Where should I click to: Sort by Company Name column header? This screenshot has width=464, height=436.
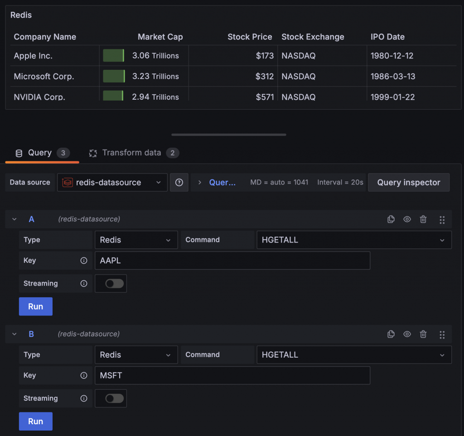click(x=45, y=37)
